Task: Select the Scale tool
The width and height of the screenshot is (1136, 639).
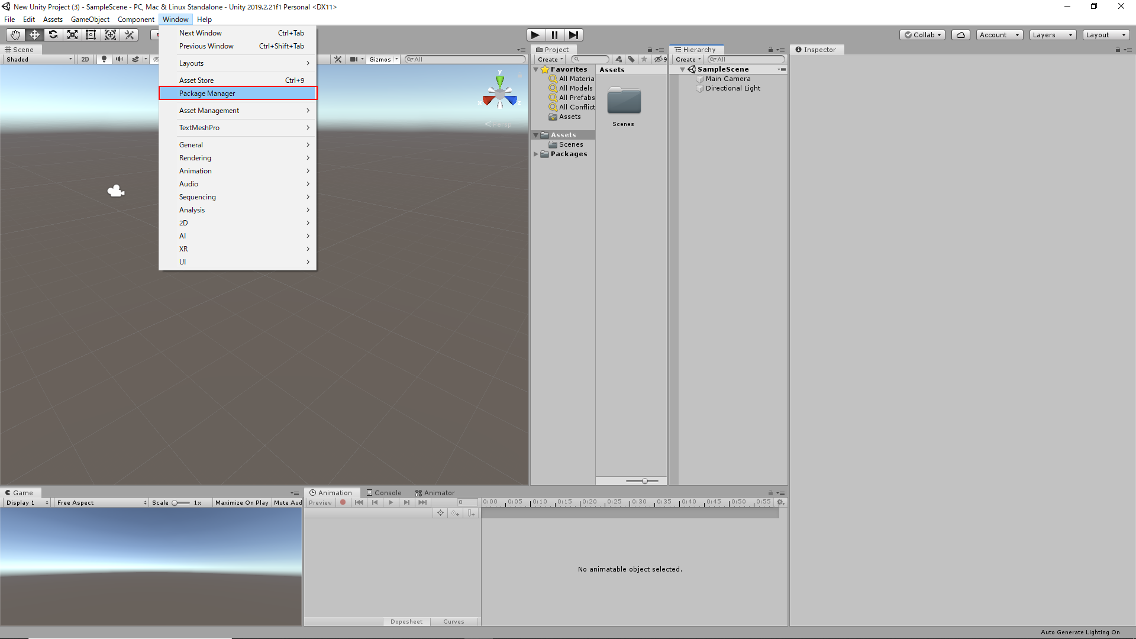Action: coord(72,35)
